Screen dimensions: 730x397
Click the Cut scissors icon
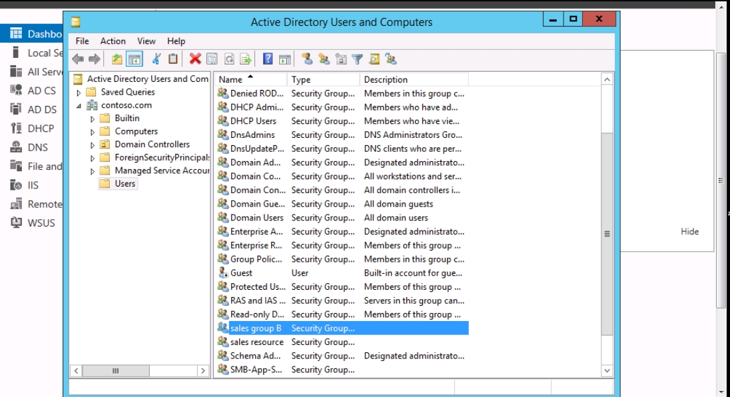157,59
